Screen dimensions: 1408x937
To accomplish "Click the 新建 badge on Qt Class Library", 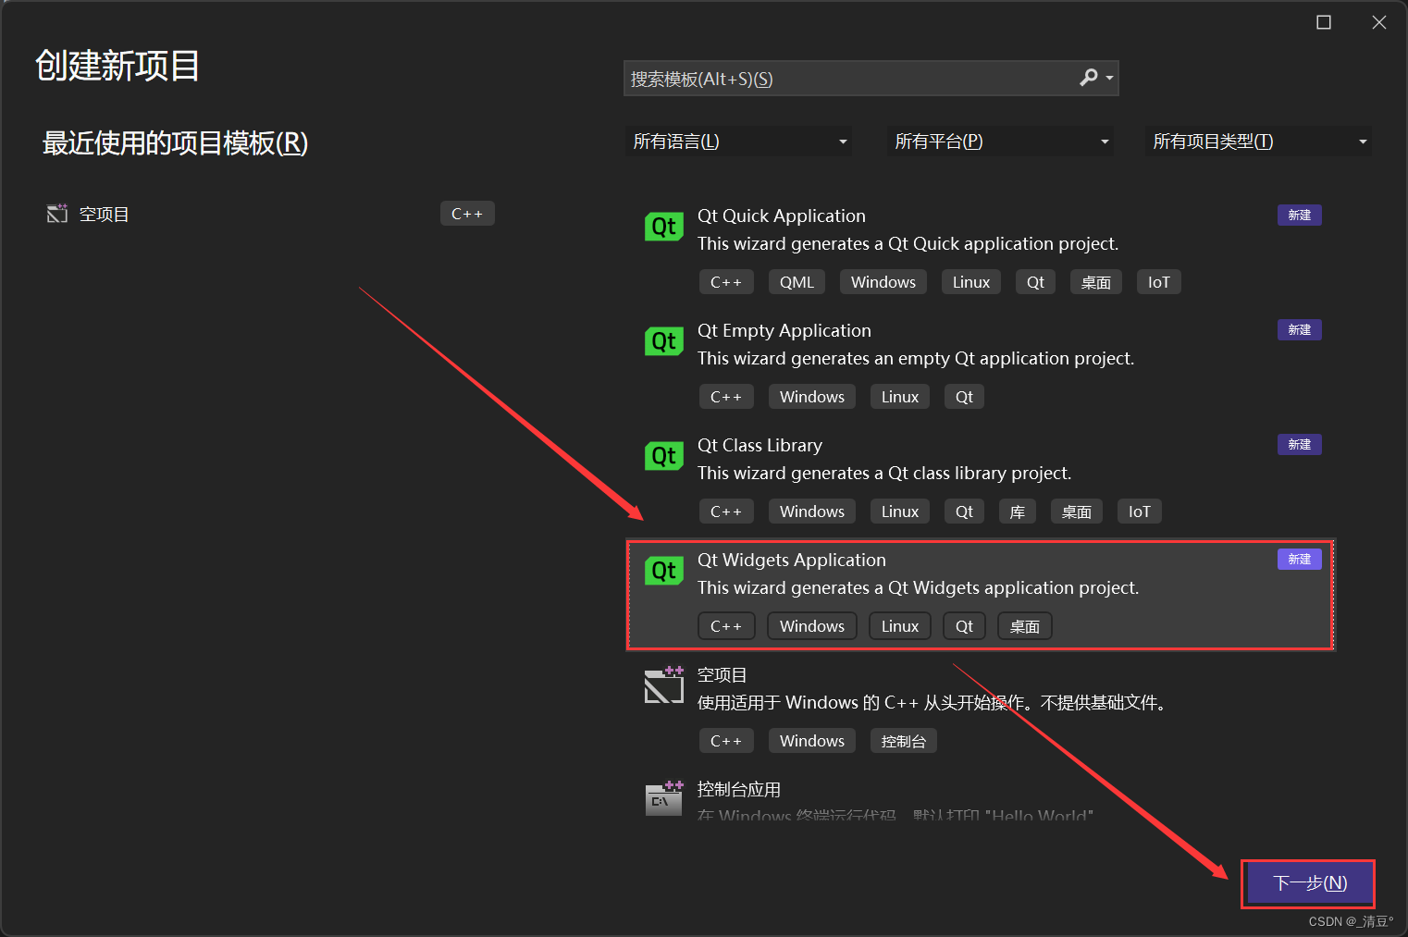I will [1300, 445].
